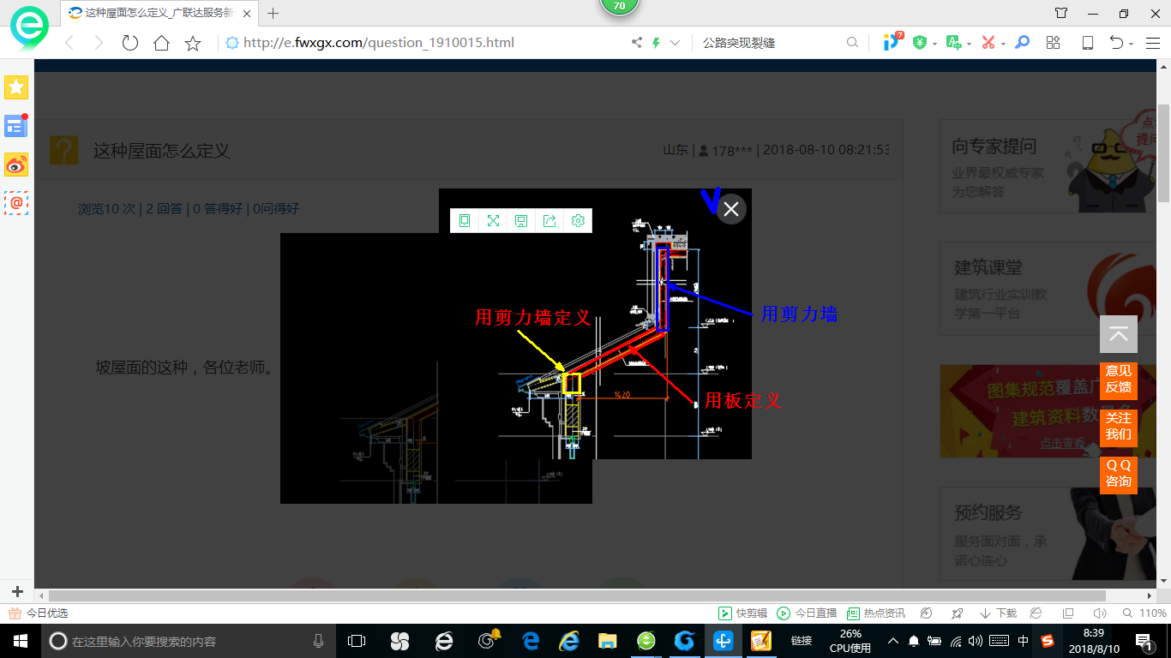Open the blue P extension with badge 7
The height and width of the screenshot is (658, 1171).
pos(893,42)
